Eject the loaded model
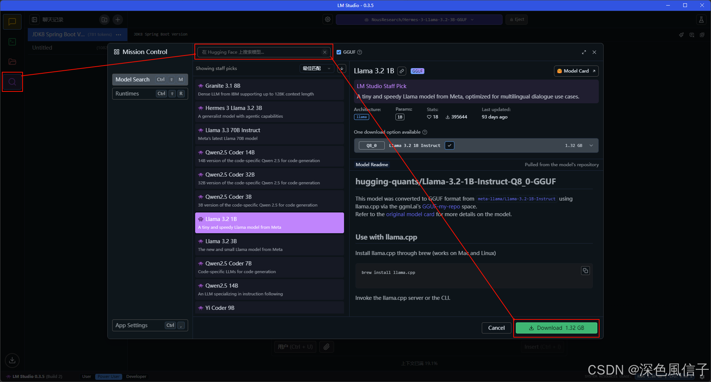The height and width of the screenshot is (382, 711). 517,20
